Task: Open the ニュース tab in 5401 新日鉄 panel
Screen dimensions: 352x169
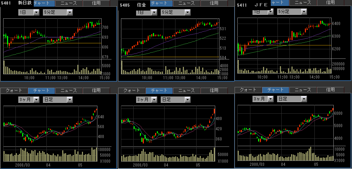Action: tap(69, 3)
